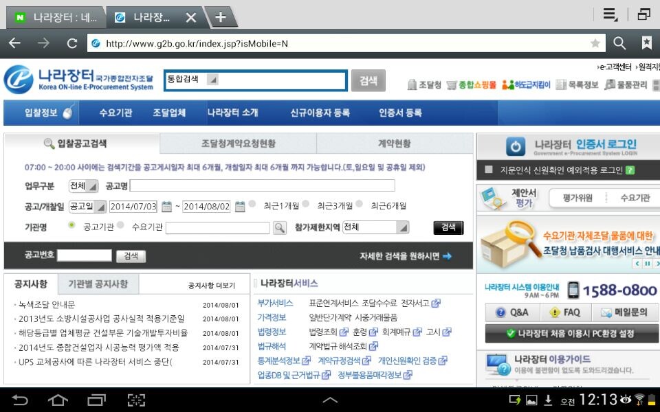Open the calendar icon next to 2014/07/03
Screen dimensions: 660x412
point(166,205)
